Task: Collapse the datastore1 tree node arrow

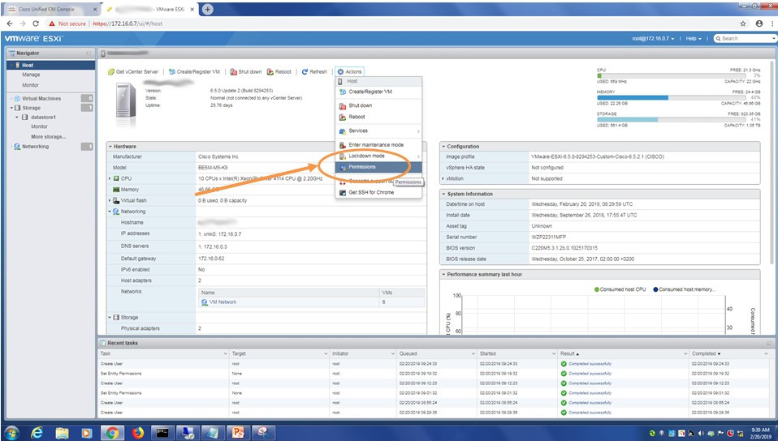Action: (17, 118)
